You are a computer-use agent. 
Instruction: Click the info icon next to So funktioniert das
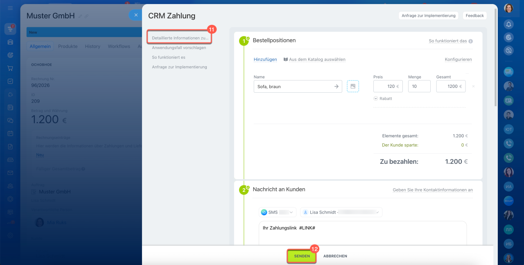pyautogui.click(x=471, y=41)
